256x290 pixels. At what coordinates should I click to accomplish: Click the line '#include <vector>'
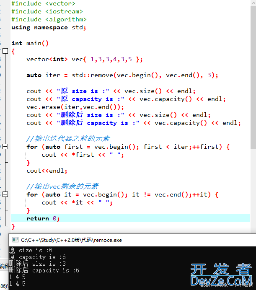(x=43, y=3)
